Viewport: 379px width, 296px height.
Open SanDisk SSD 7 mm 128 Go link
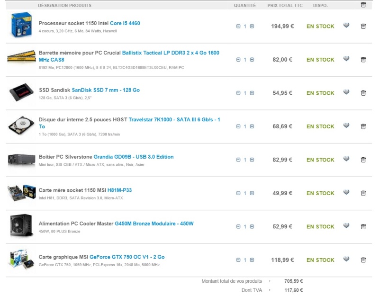[x=106, y=90]
